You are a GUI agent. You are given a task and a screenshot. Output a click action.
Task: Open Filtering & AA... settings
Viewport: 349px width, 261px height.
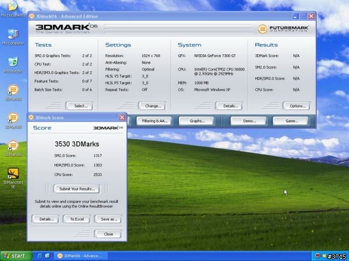(x=154, y=121)
